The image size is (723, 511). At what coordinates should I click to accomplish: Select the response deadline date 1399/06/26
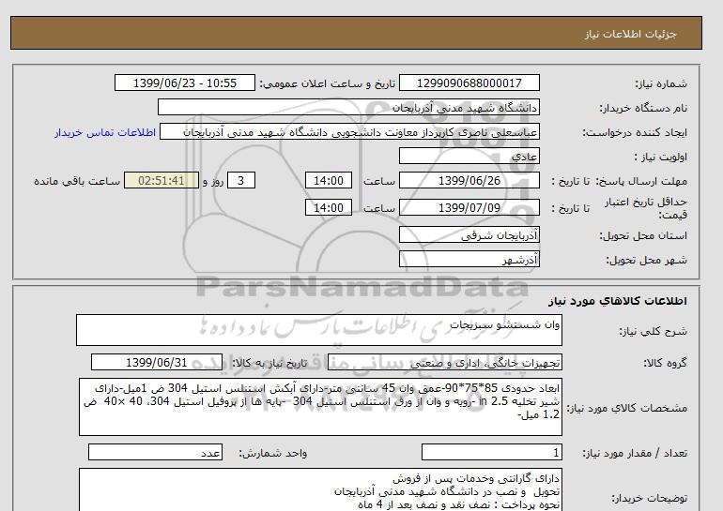[x=469, y=181]
